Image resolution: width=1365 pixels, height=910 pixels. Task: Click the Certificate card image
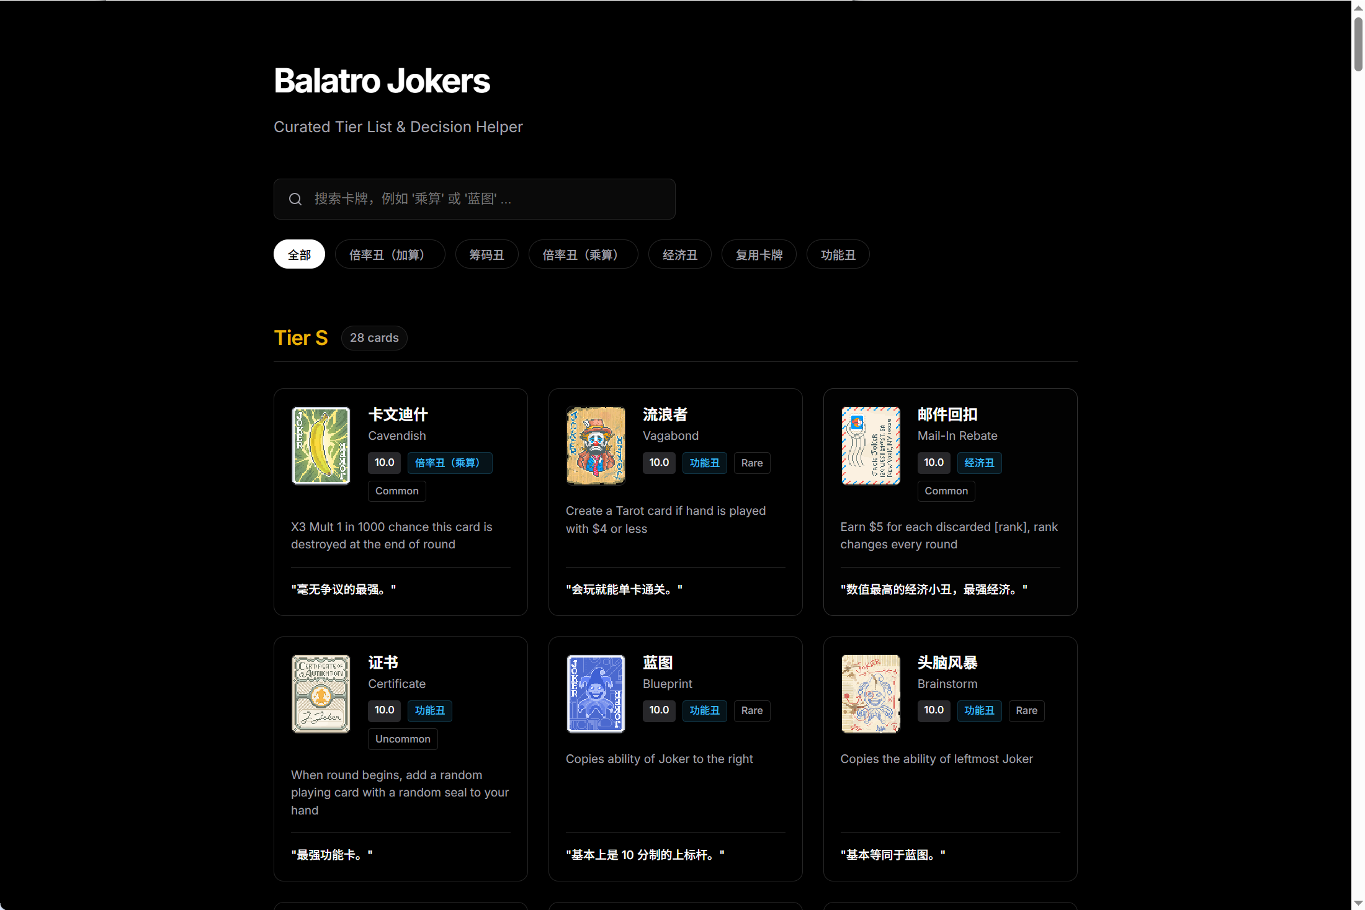[321, 693]
